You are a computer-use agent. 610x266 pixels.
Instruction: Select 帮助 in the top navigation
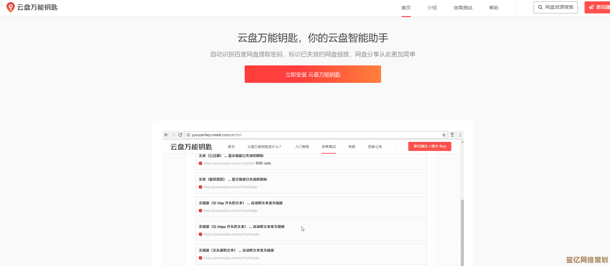tap(494, 8)
